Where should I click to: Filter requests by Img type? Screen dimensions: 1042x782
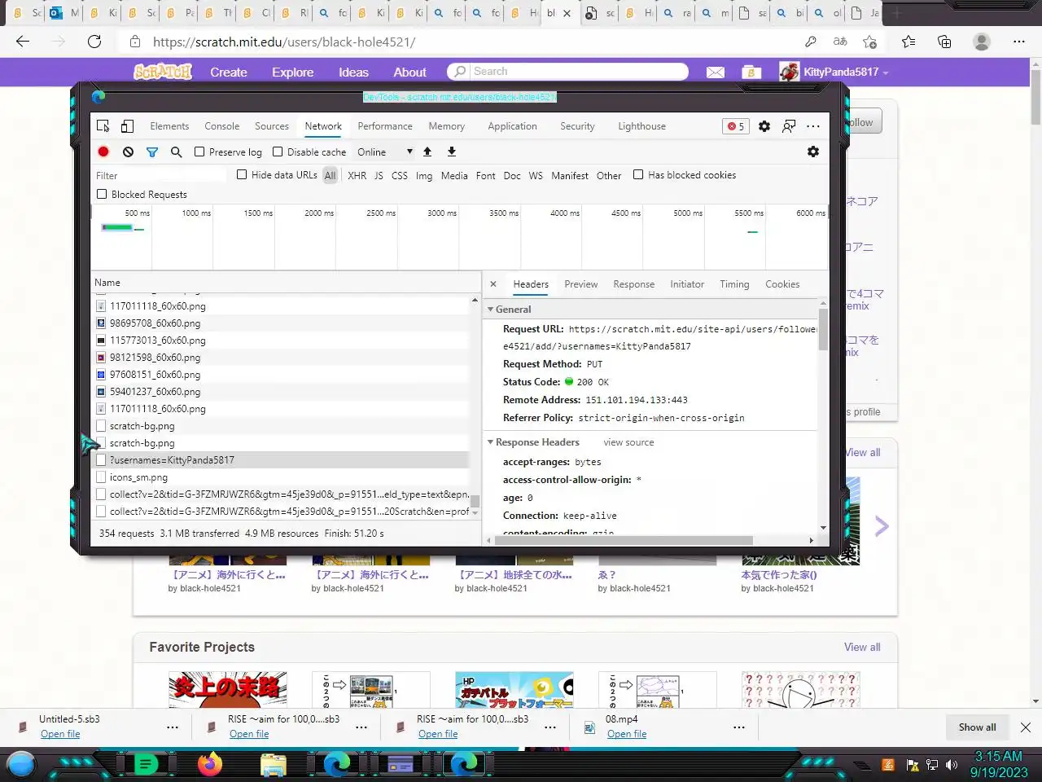pos(424,175)
